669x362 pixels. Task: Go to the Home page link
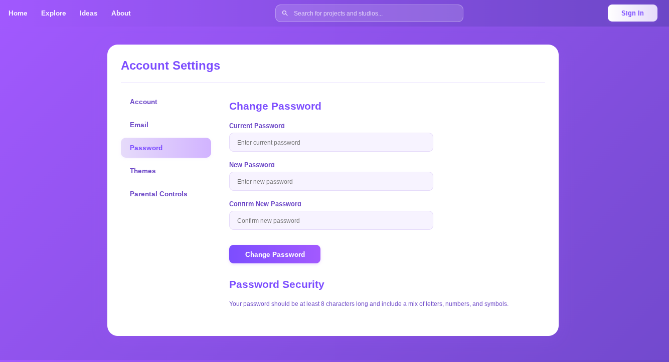click(18, 13)
